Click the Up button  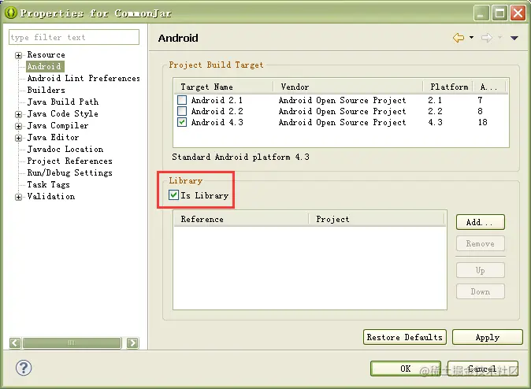481,270
